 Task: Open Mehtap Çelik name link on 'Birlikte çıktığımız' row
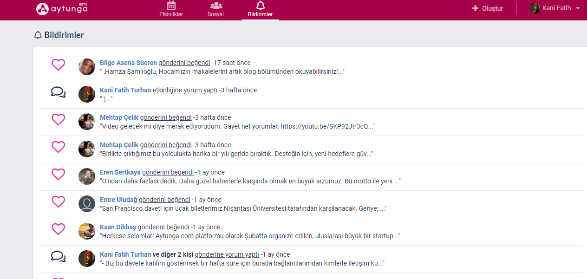(x=119, y=145)
